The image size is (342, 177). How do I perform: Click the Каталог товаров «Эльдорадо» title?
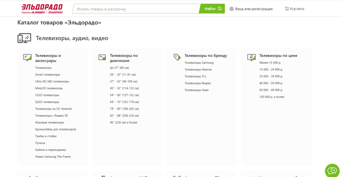(x=59, y=23)
